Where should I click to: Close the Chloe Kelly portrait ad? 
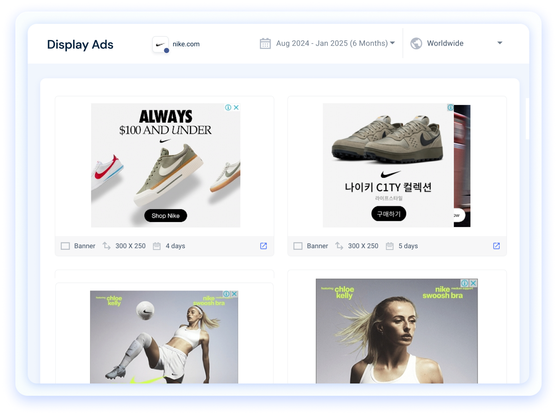(x=473, y=283)
